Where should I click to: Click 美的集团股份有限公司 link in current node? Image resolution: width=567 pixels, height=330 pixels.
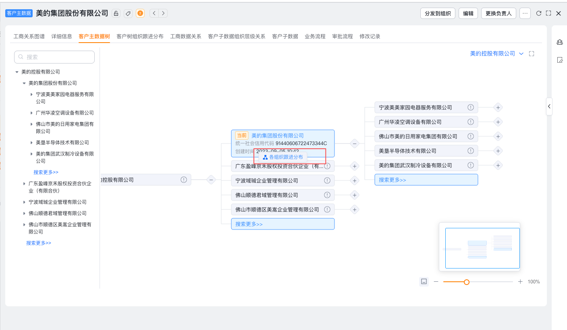click(278, 135)
